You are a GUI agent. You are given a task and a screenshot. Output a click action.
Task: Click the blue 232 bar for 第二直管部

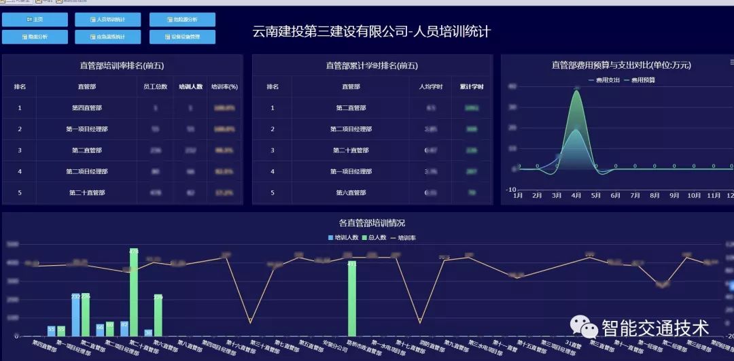76,315
